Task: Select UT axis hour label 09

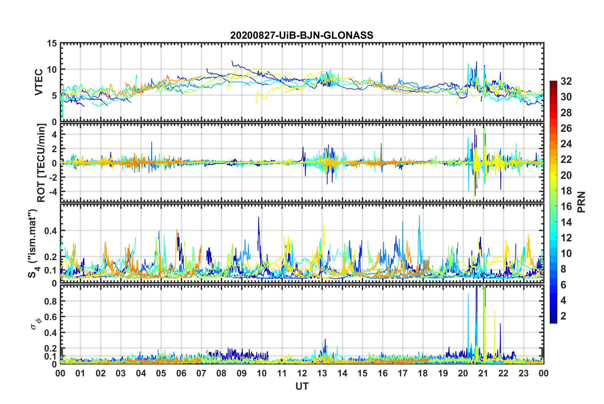Action: [242, 373]
